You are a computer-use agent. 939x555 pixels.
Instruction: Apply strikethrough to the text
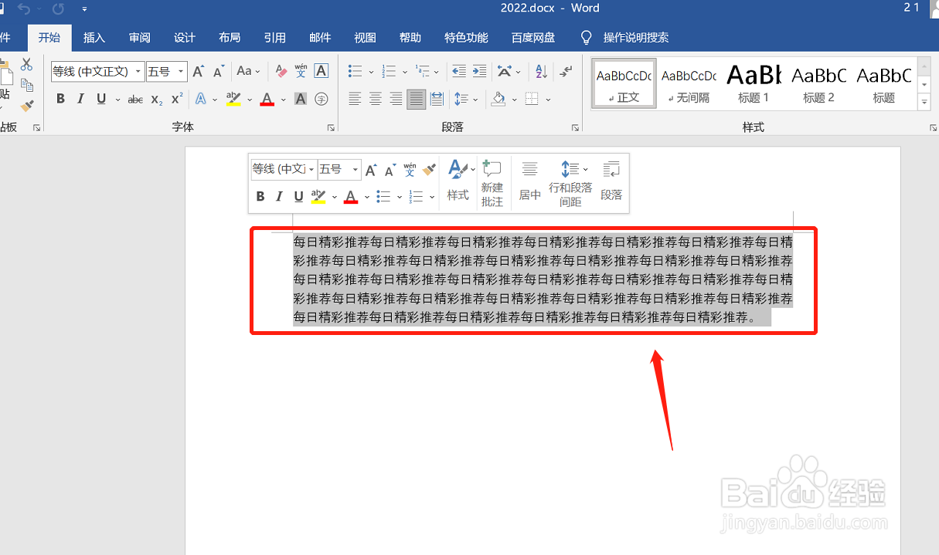point(136,99)
